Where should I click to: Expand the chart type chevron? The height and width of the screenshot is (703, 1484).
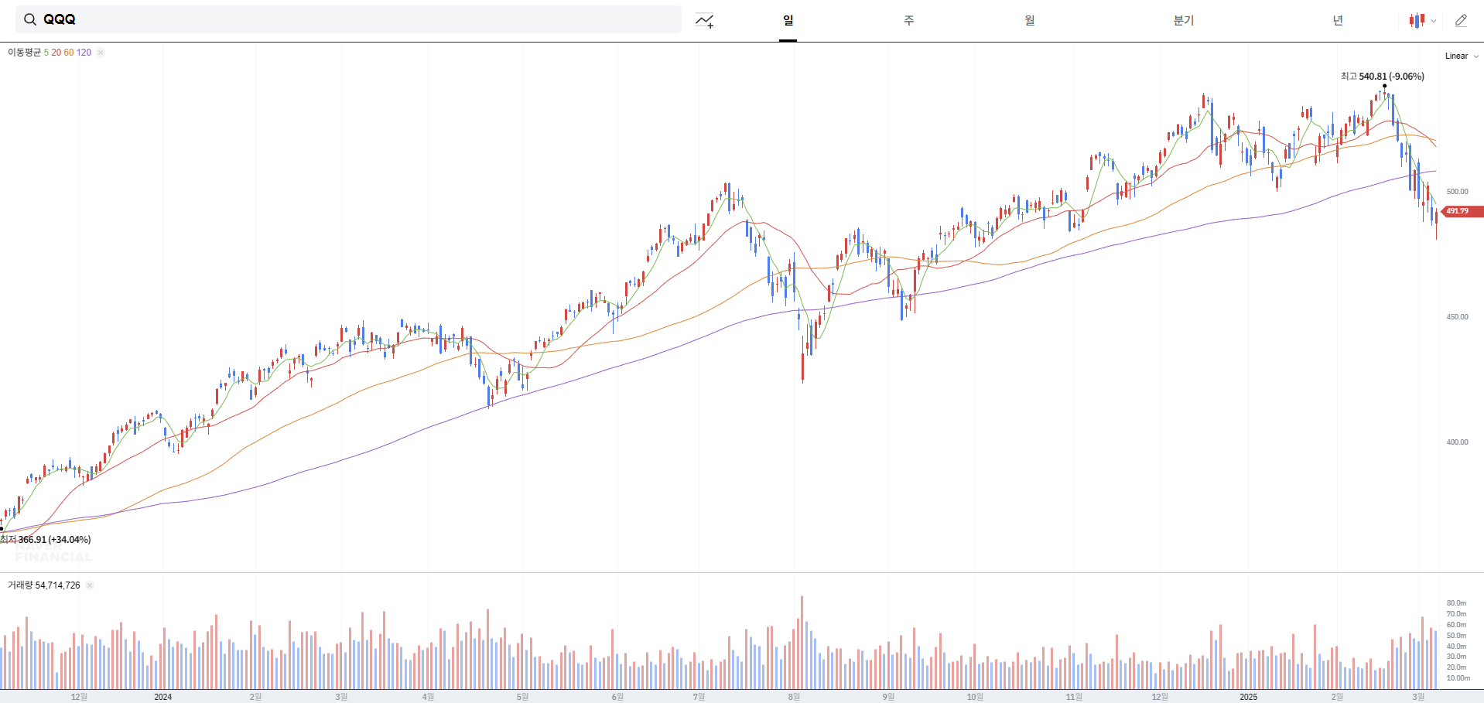[1434, 21]
